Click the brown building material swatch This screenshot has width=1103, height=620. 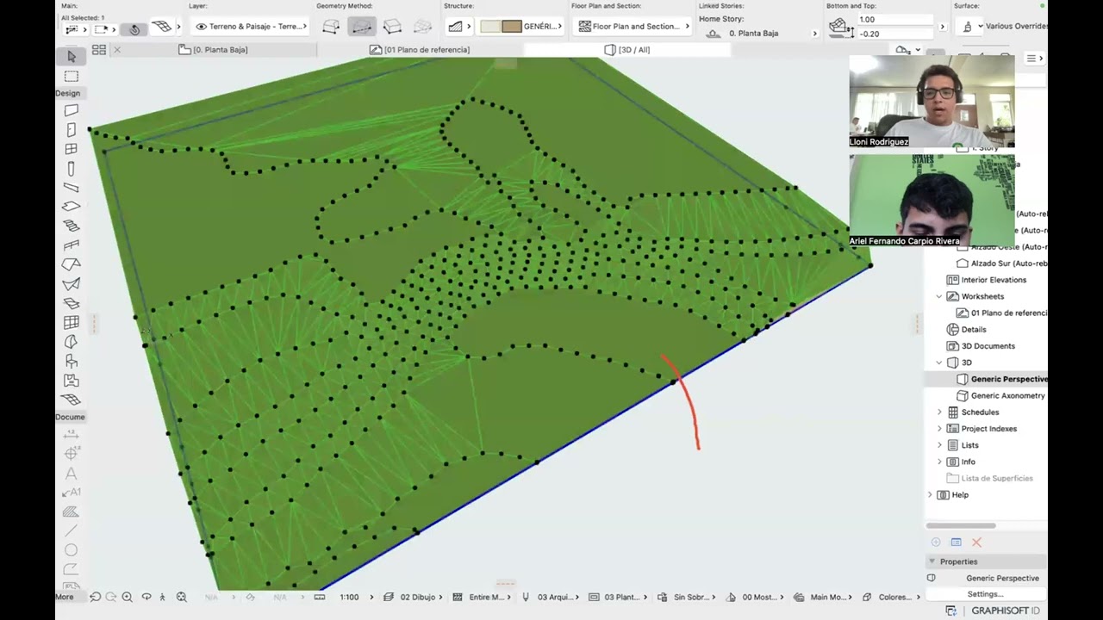pyautogui.click(x=512, y=27)
